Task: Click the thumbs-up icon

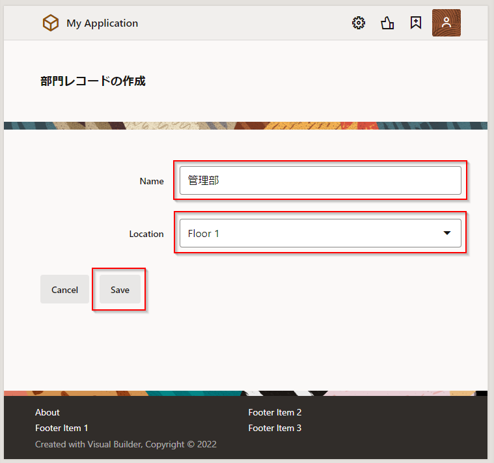Action: pos(387,23)
